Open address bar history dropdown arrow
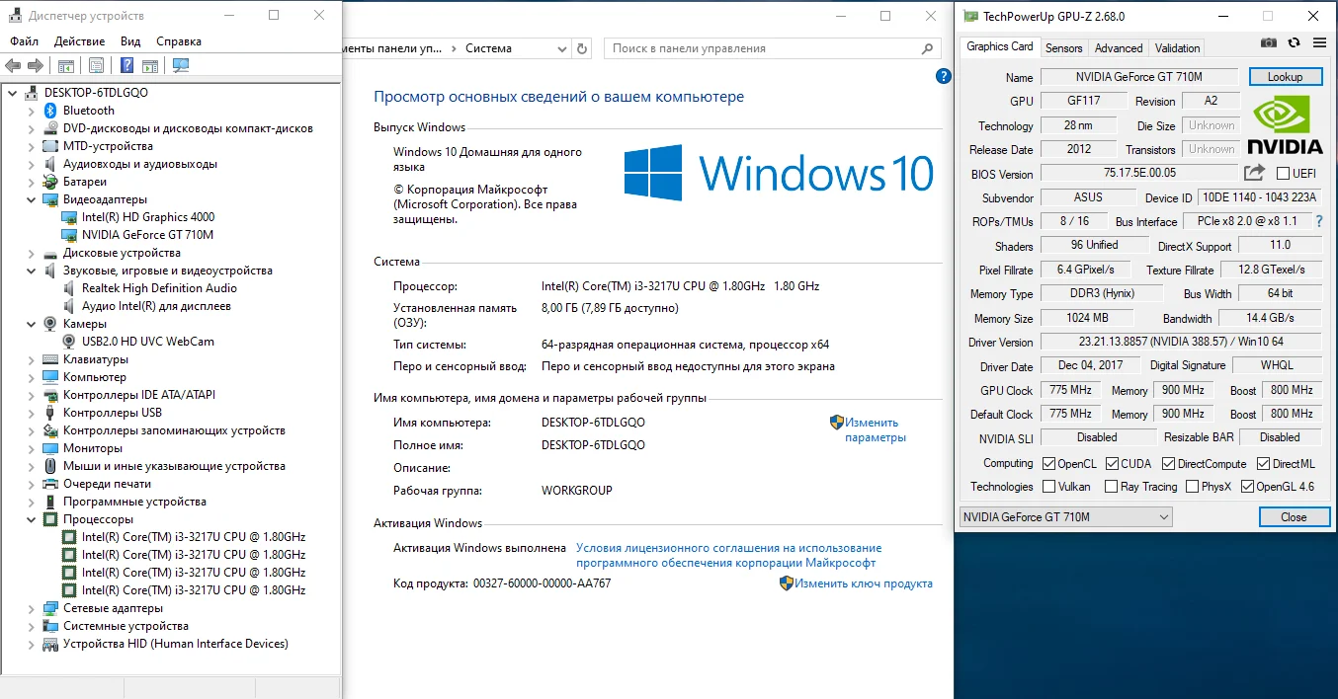Viewport: 1338px width, 699px height. click(560, 48)
